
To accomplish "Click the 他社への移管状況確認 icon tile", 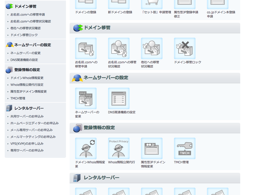I will (152, 48).
